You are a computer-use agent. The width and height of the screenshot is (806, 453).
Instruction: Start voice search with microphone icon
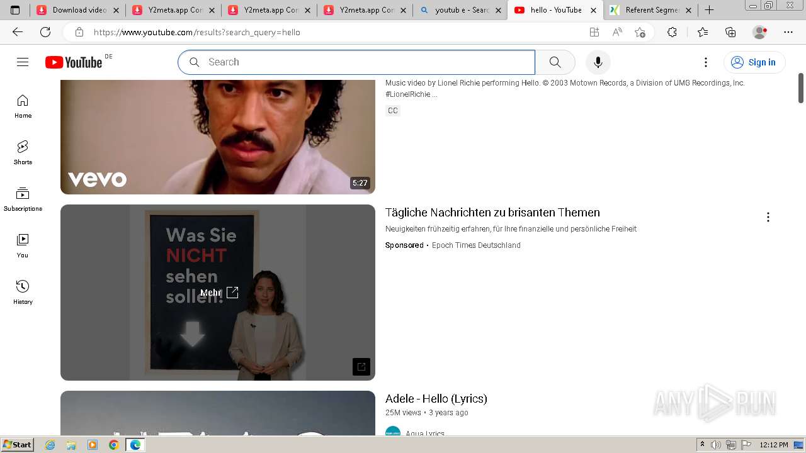(x=598, y=62)
